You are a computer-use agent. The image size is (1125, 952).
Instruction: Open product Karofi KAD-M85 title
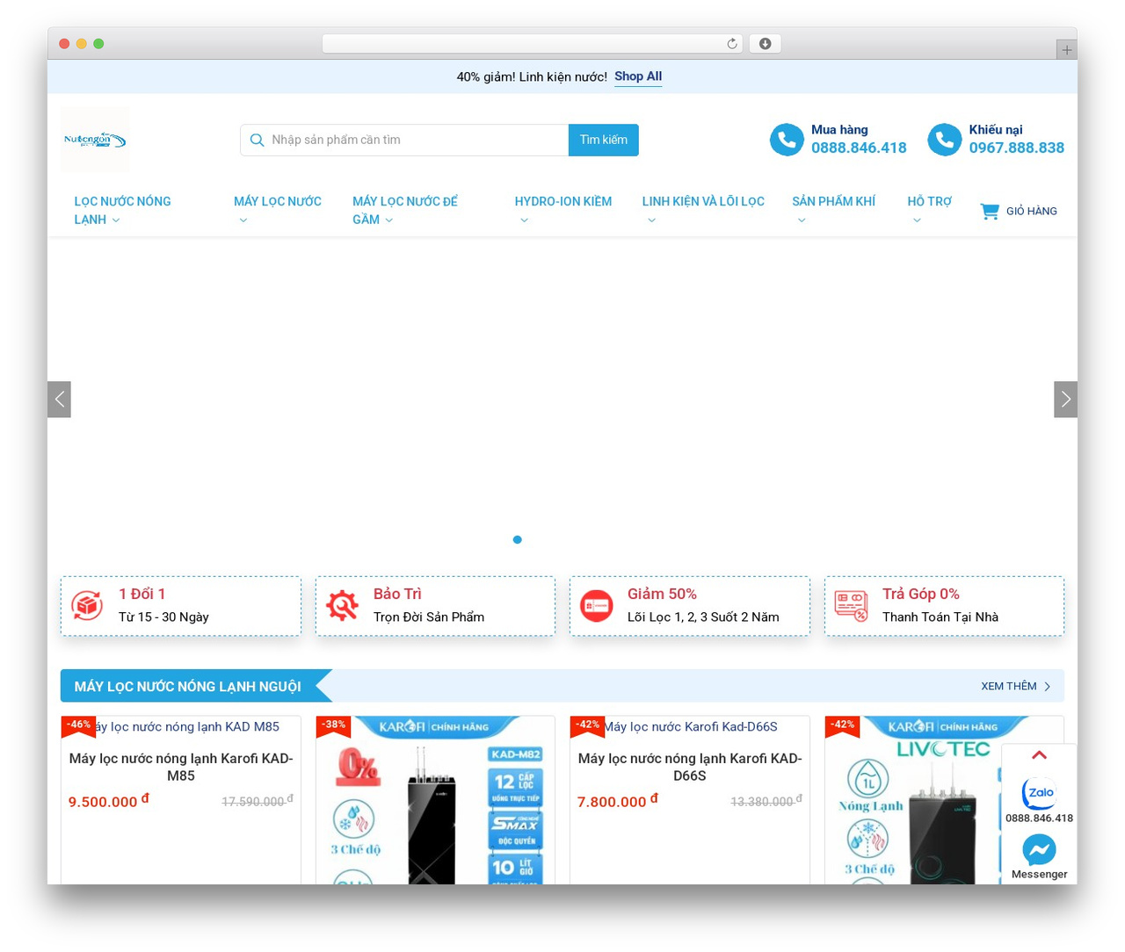pyautogui.click(x=181, y=767)
